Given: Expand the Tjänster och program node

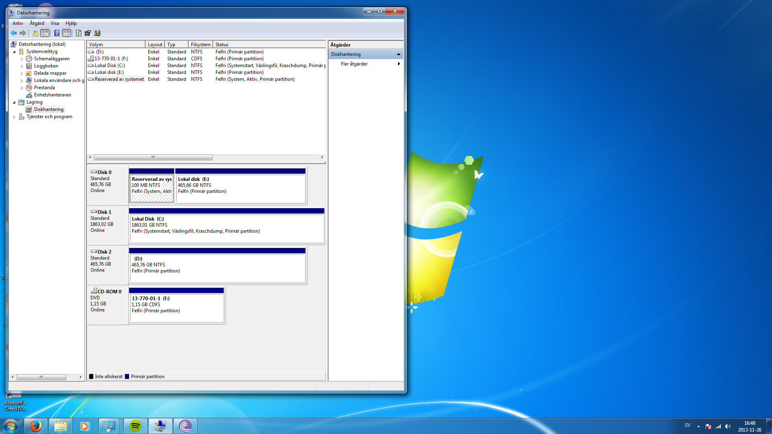Looking at the screenshot, I should click(x=14, y=117).
